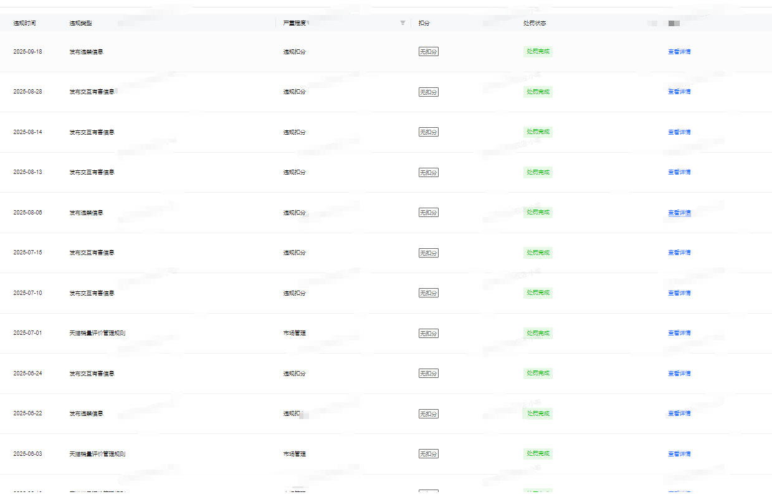Click the 无扣分 tag in the 2025-06-24 row
Screen dimensions: 772x497
(429, 374)
